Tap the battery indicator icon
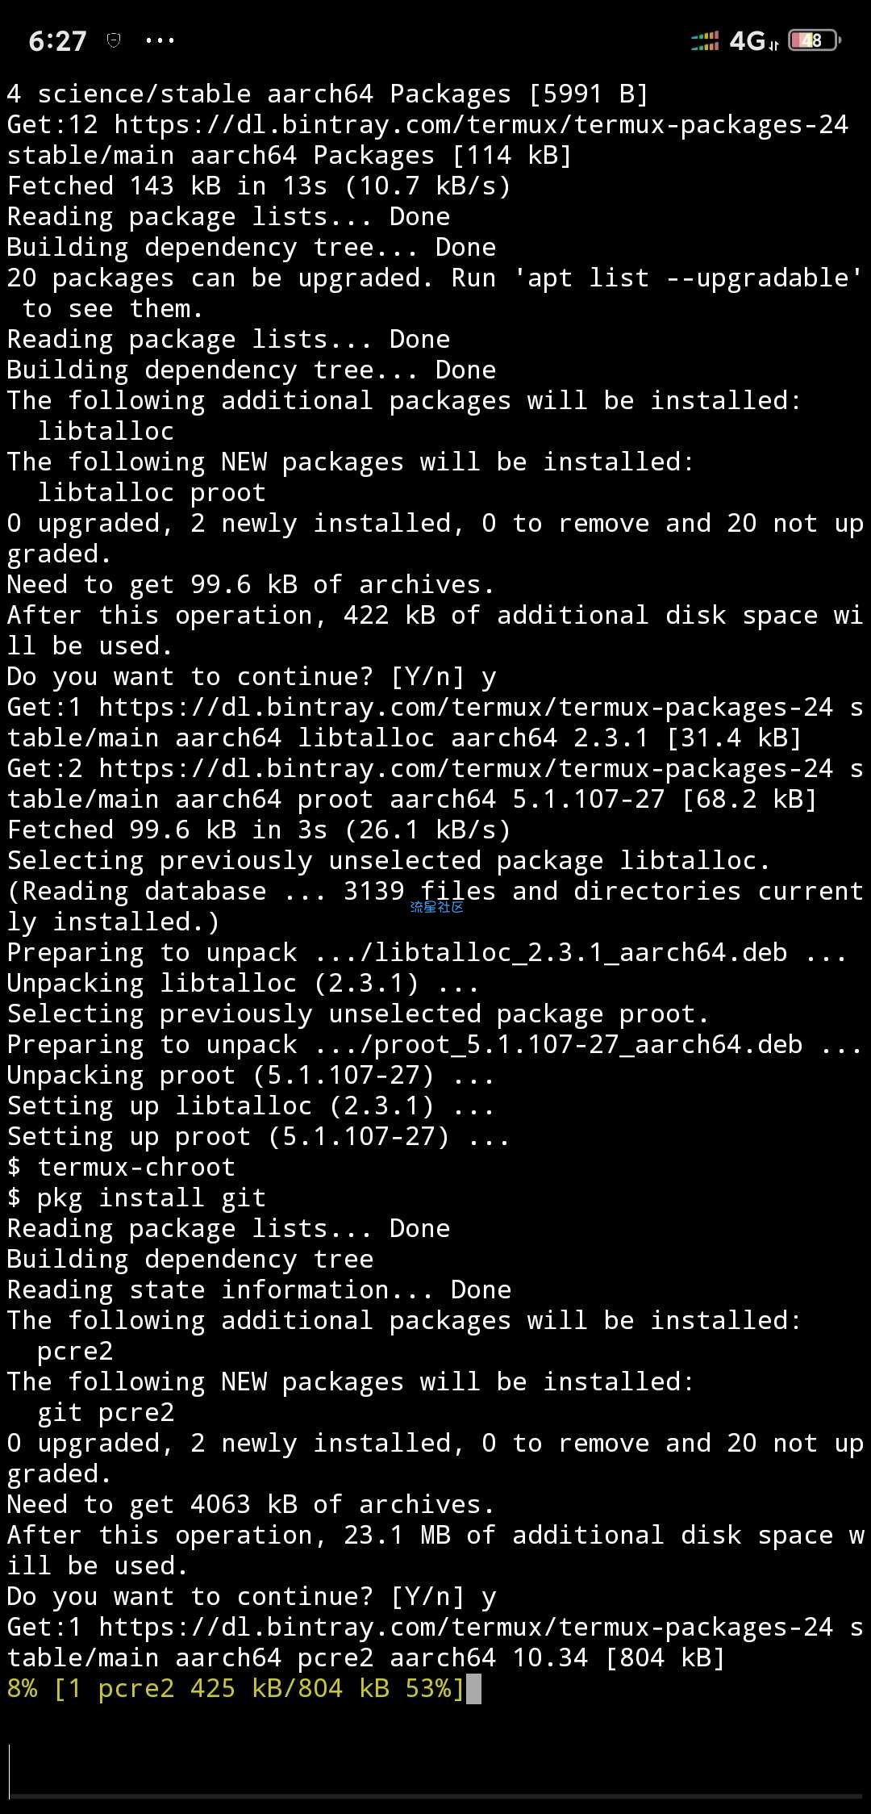 tap(815, 40)
